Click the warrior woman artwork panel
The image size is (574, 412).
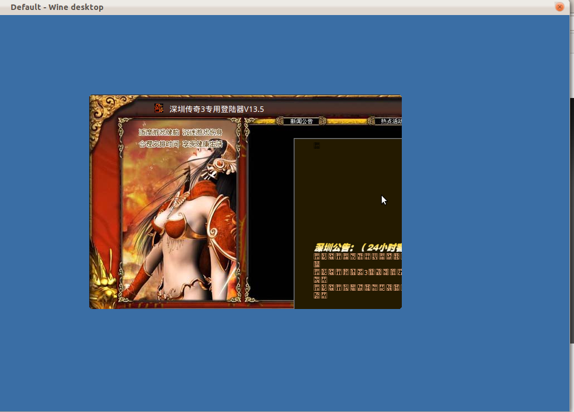pos(180,210)
